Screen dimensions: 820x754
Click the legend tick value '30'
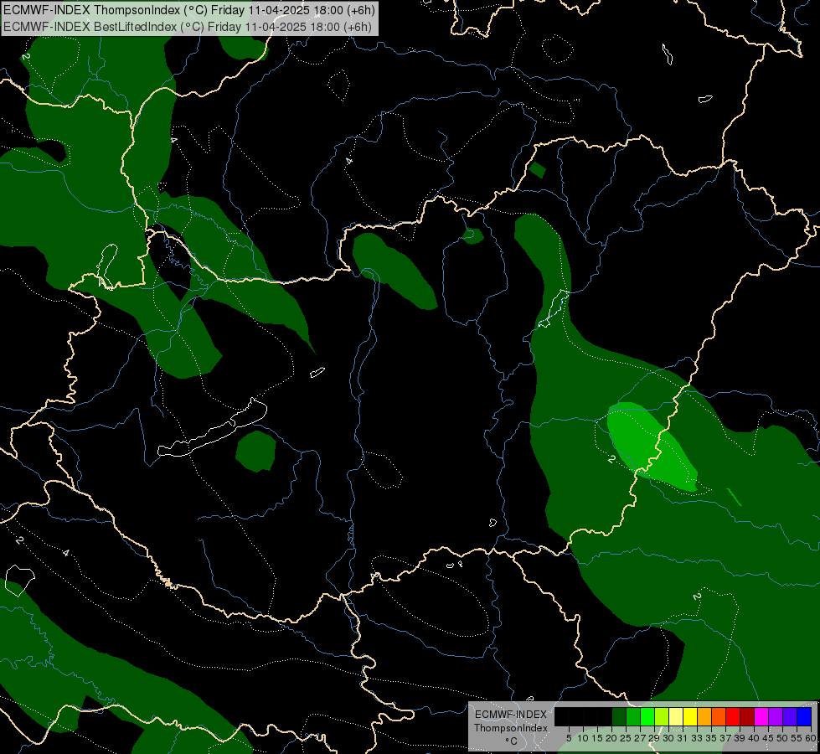668,738
